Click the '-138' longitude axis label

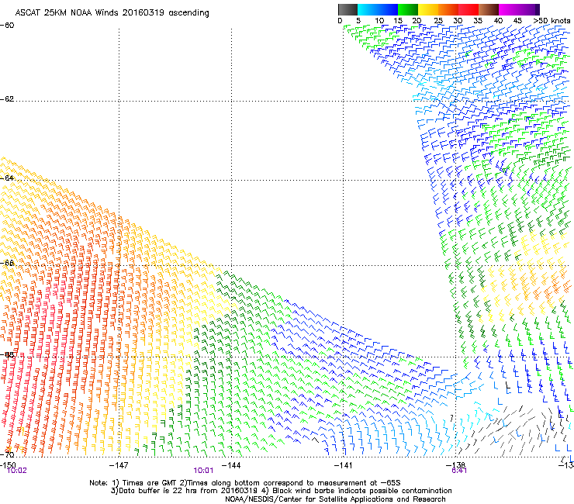click(x=455, y=465)
